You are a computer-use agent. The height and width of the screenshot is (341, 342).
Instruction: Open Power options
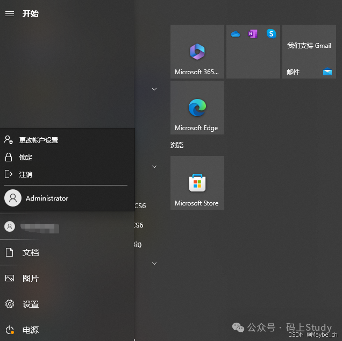click(67, 330)
